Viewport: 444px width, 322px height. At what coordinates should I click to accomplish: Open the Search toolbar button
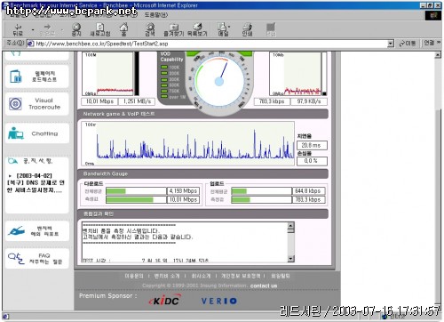pyautogui.click(x=150, y=29)
